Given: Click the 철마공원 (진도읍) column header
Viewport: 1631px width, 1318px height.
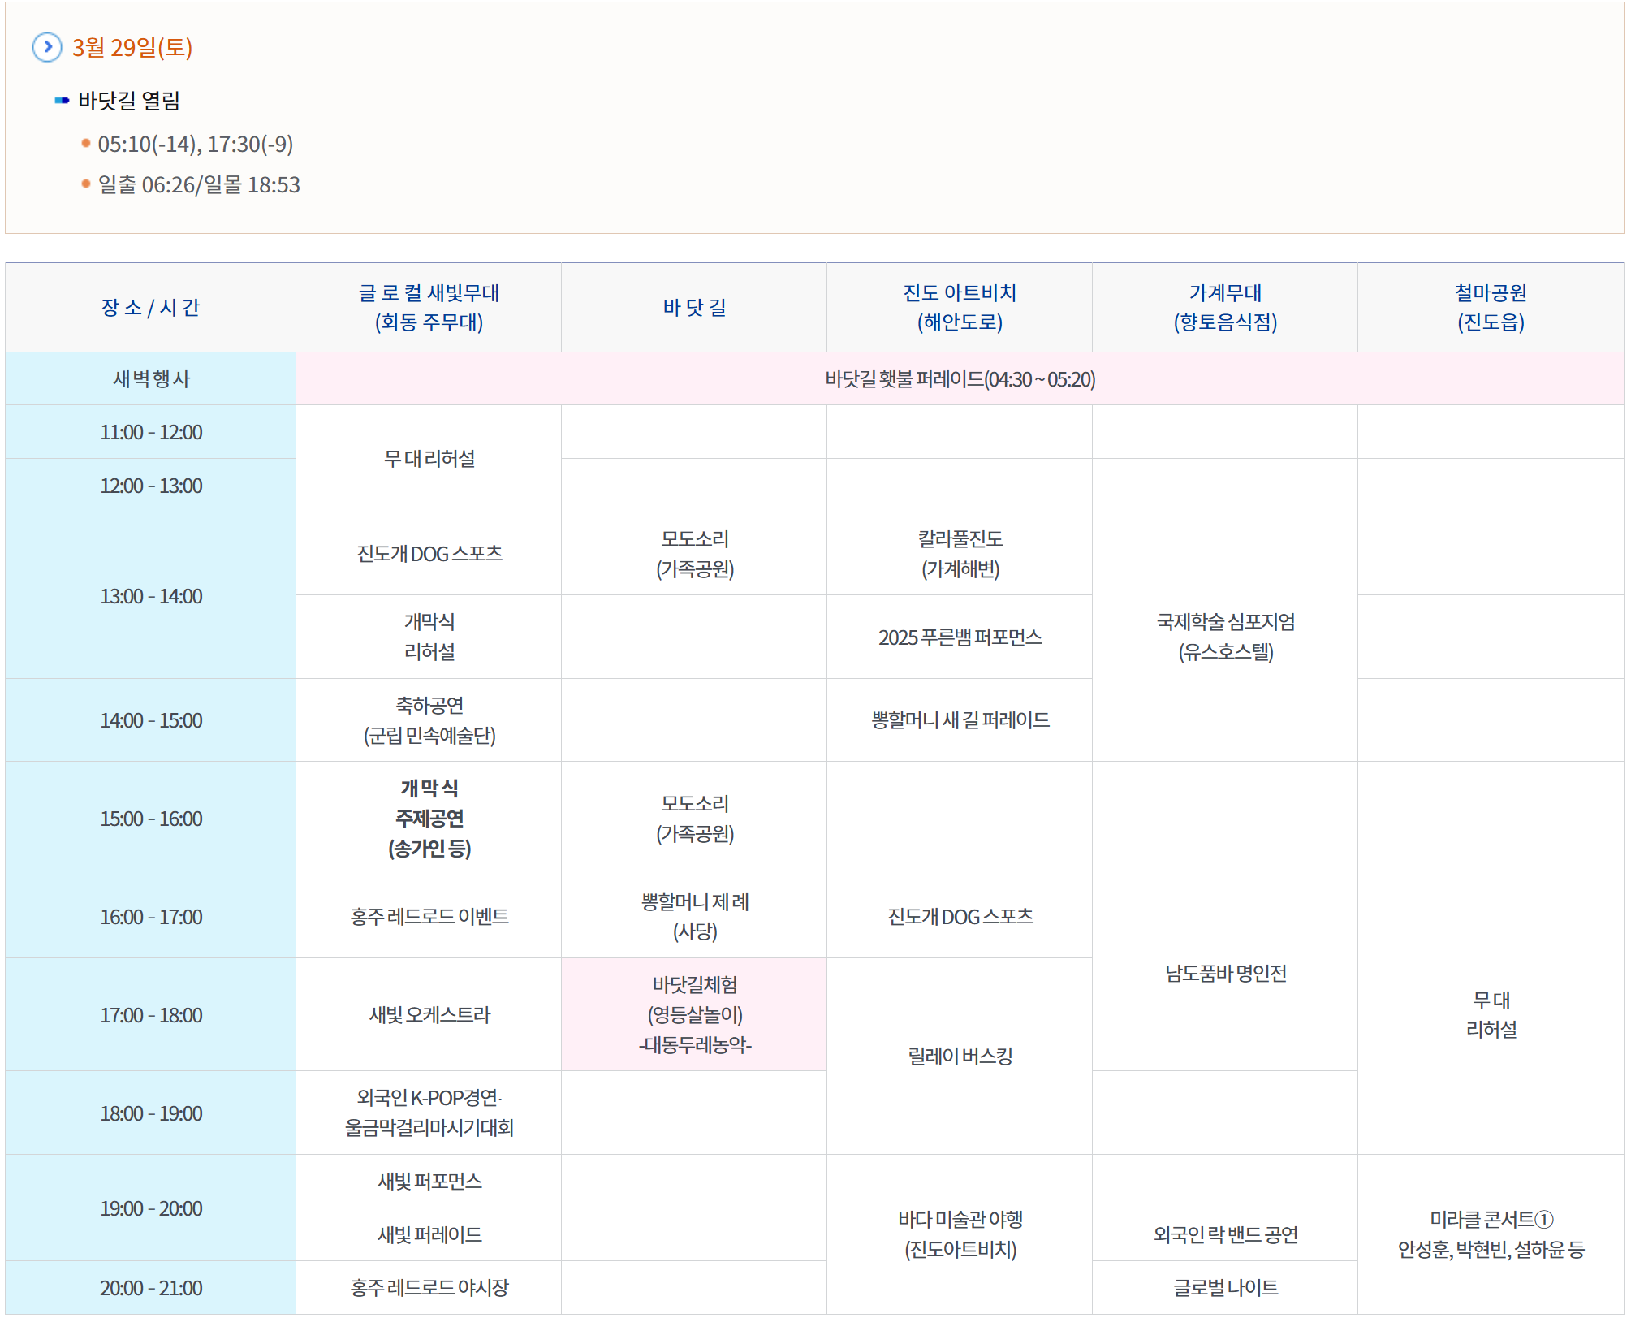Looking at the screenshot, I should point(1490,307).
